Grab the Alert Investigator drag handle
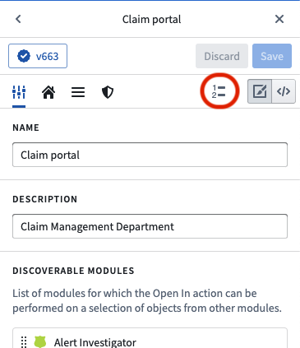Image resolution: width=300 pixels, height=348 pixels. (24, 341)
